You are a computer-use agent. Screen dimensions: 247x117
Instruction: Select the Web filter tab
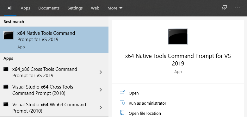(95, 8)
